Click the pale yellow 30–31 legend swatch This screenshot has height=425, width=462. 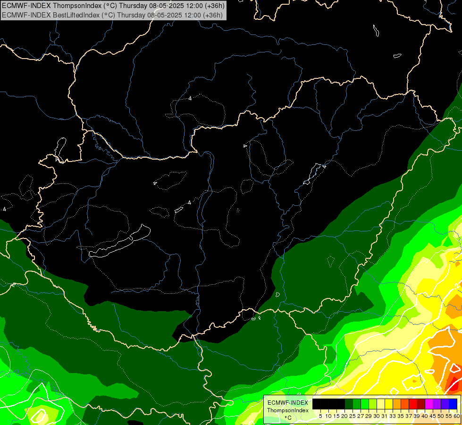click(x=381, y=404)
